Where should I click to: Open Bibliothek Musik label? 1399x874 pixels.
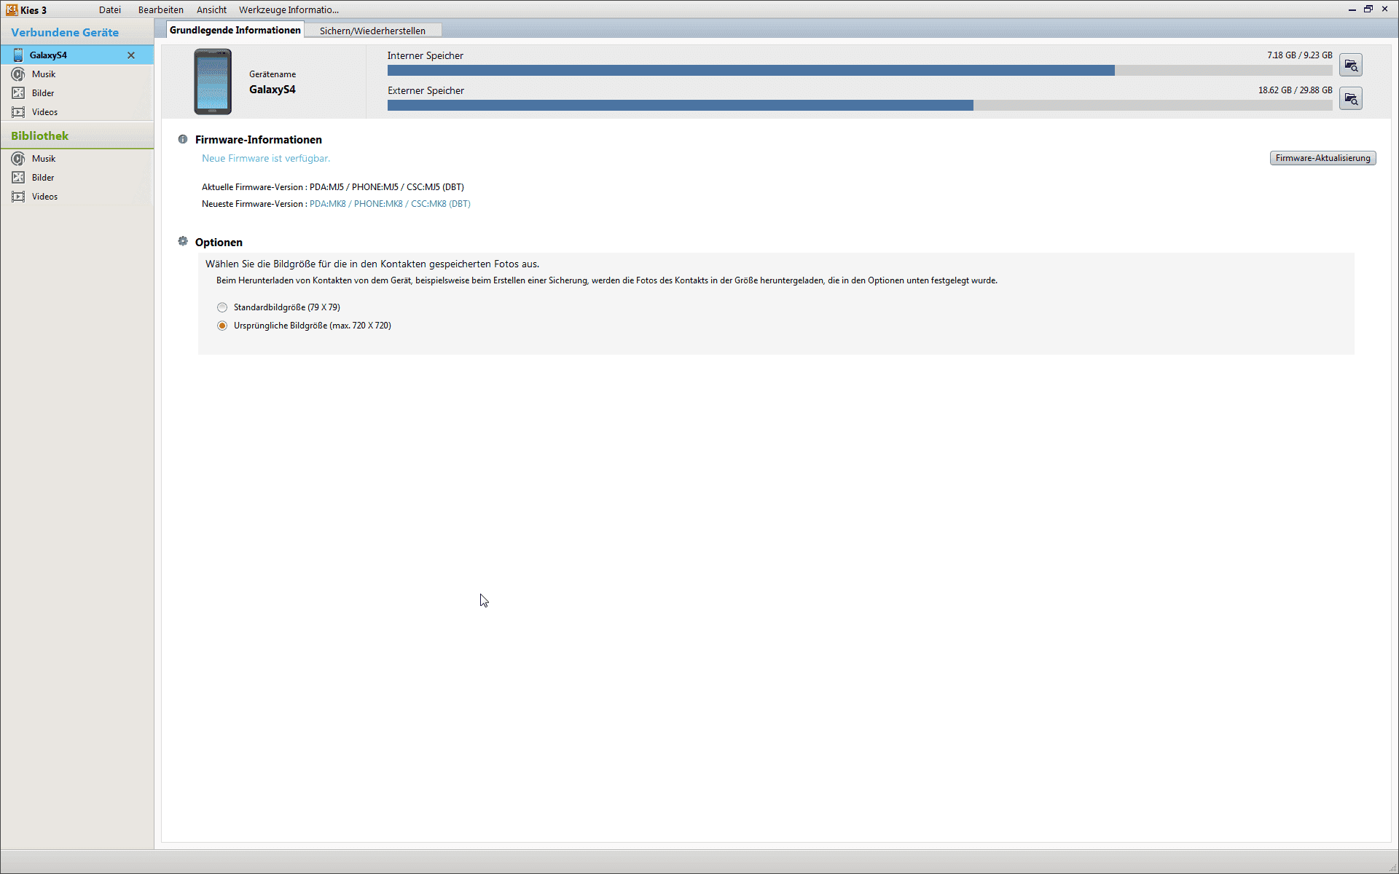(44, 159)
